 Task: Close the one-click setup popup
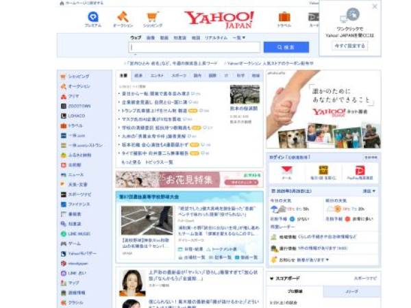point(375,6)
